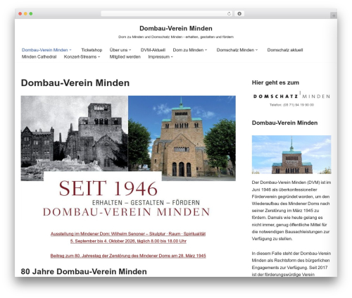
Task: Expand Dom zu Minden dropdown arrow
Action: tap(206, 50)
